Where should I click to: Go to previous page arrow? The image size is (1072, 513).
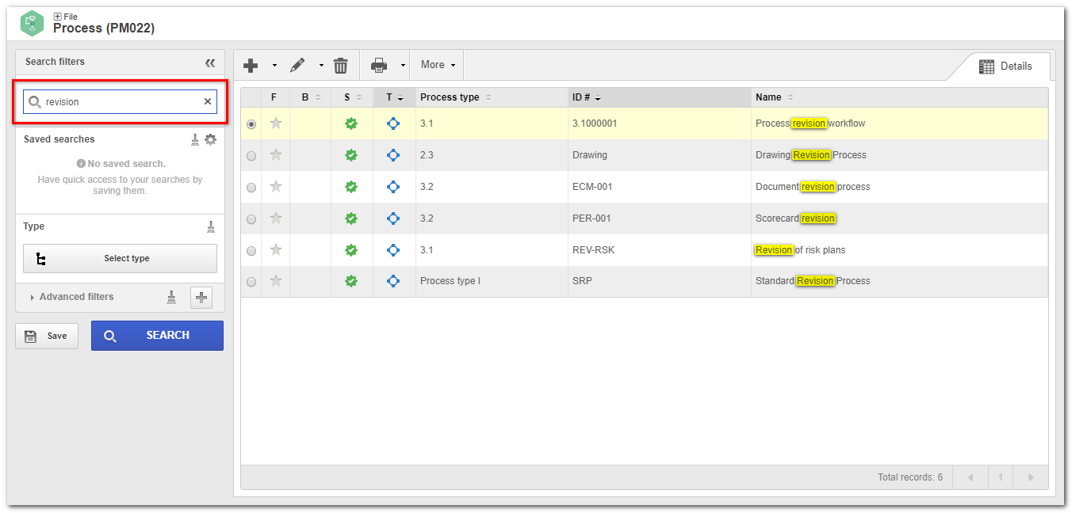tap(970, 477)
